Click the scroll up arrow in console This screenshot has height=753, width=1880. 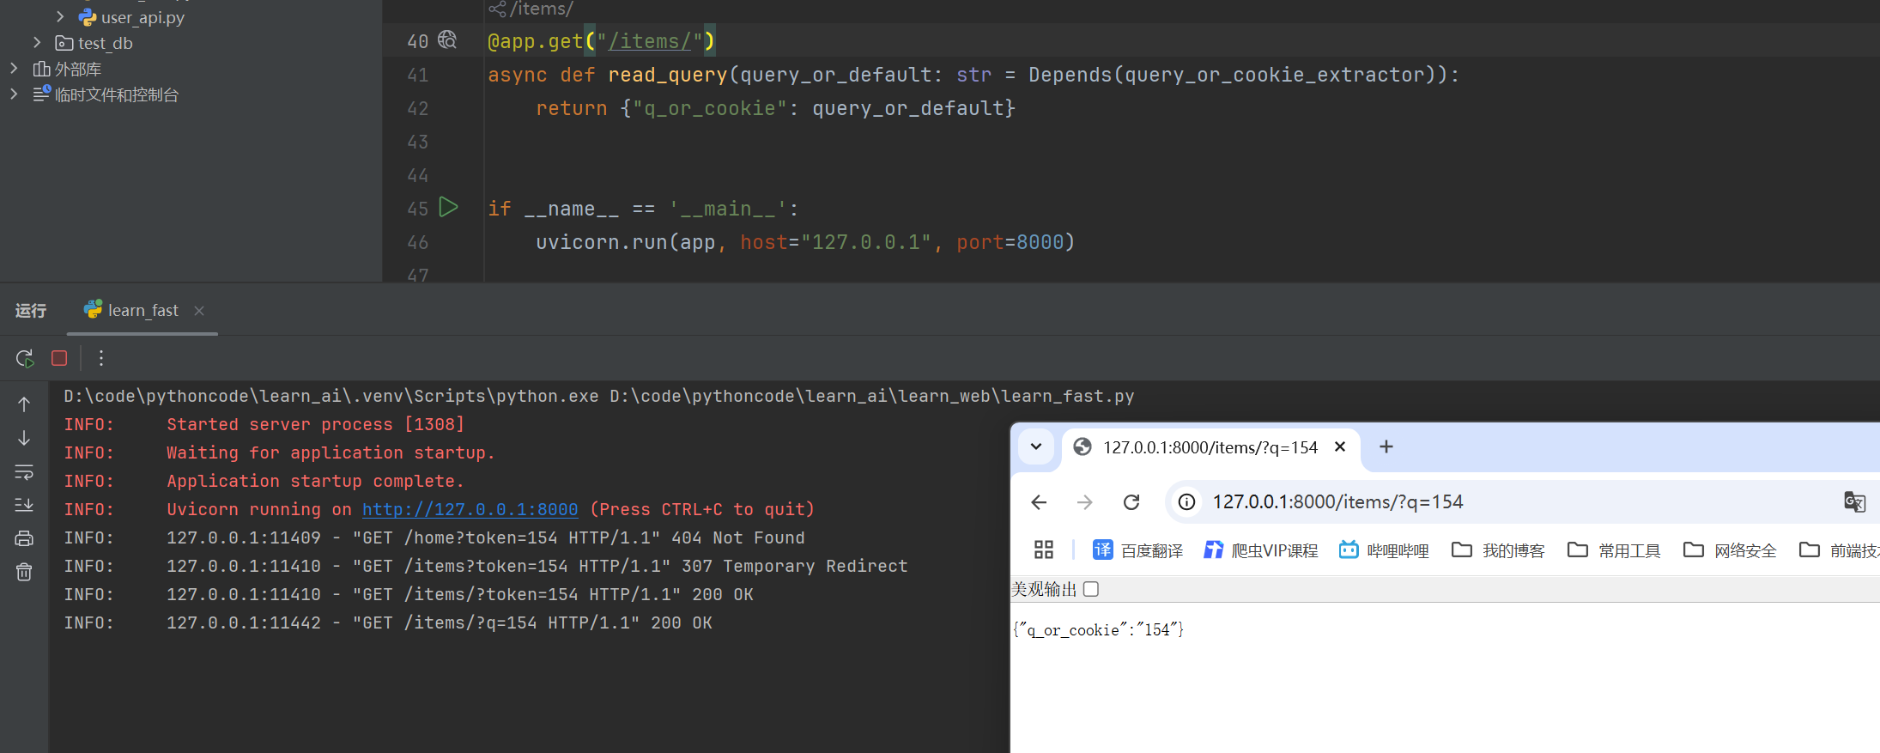click(x=24, y=404)
